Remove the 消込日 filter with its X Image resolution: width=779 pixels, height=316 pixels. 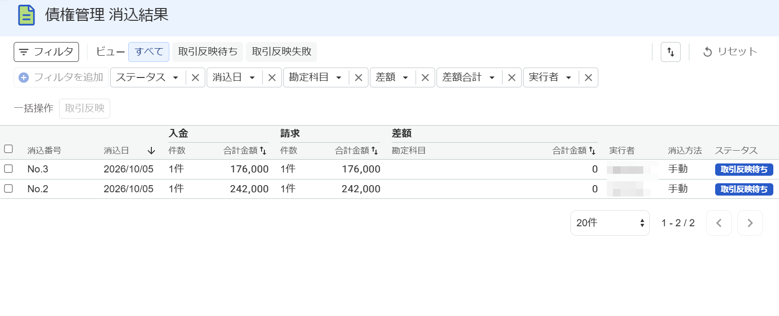tap(272, 77)
